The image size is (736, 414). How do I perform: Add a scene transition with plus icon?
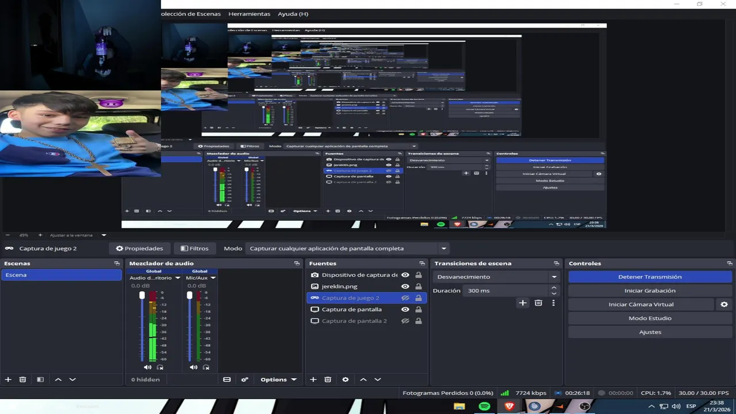coord(522,303)
